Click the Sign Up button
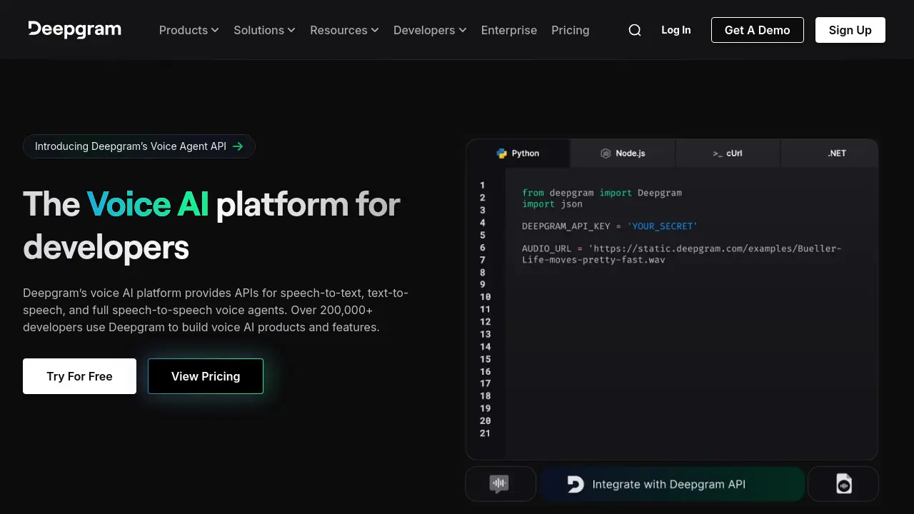The image size is (914, 514). pos(850,30)
